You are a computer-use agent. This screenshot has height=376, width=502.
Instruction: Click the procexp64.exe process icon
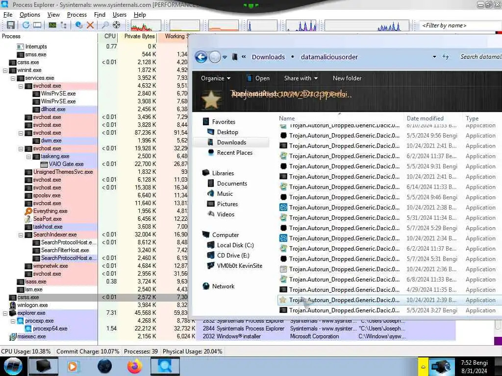28,329
